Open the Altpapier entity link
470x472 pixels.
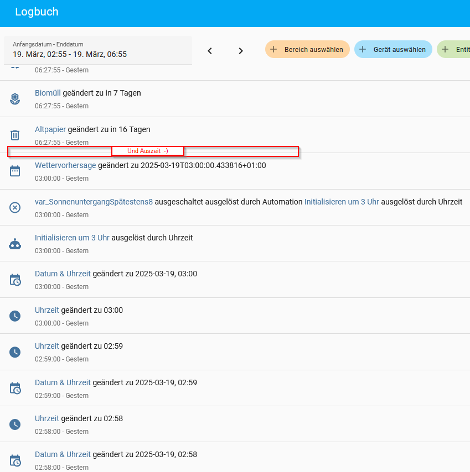click(x=50, y=129)
